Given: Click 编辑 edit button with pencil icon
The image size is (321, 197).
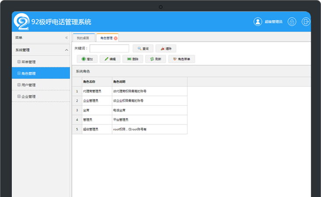Looking at the screenshot, I should tap(110, 59).
